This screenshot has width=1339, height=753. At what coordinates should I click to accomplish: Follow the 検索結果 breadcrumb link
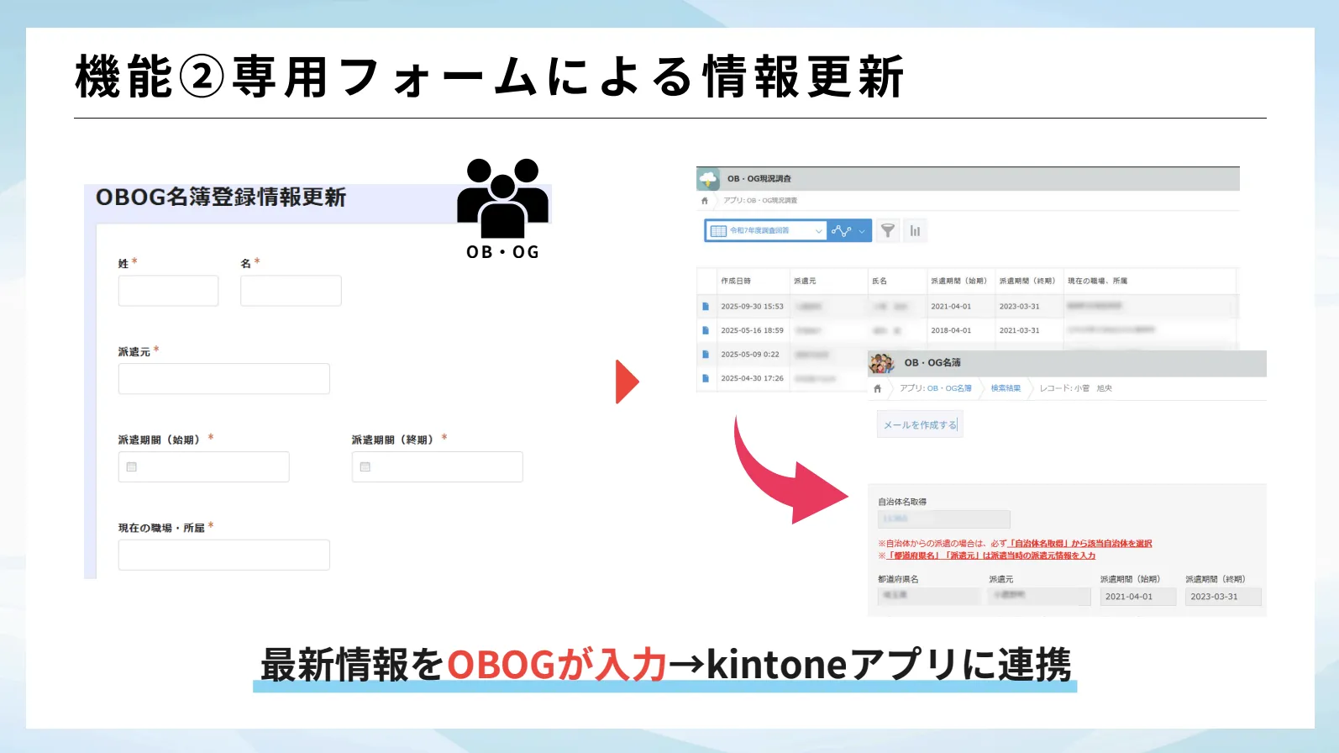click(x=1005, y=388)
